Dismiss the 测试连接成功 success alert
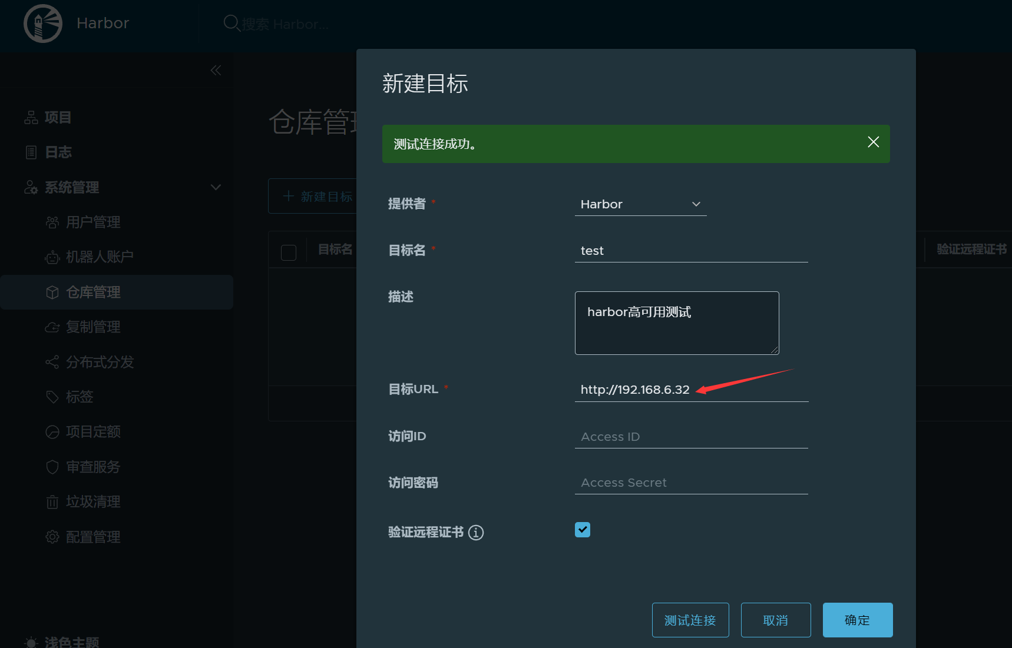1012x648 pixels. coord(873,142)
